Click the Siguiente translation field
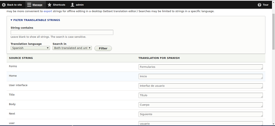275x126 pixels. click(200, 114)
